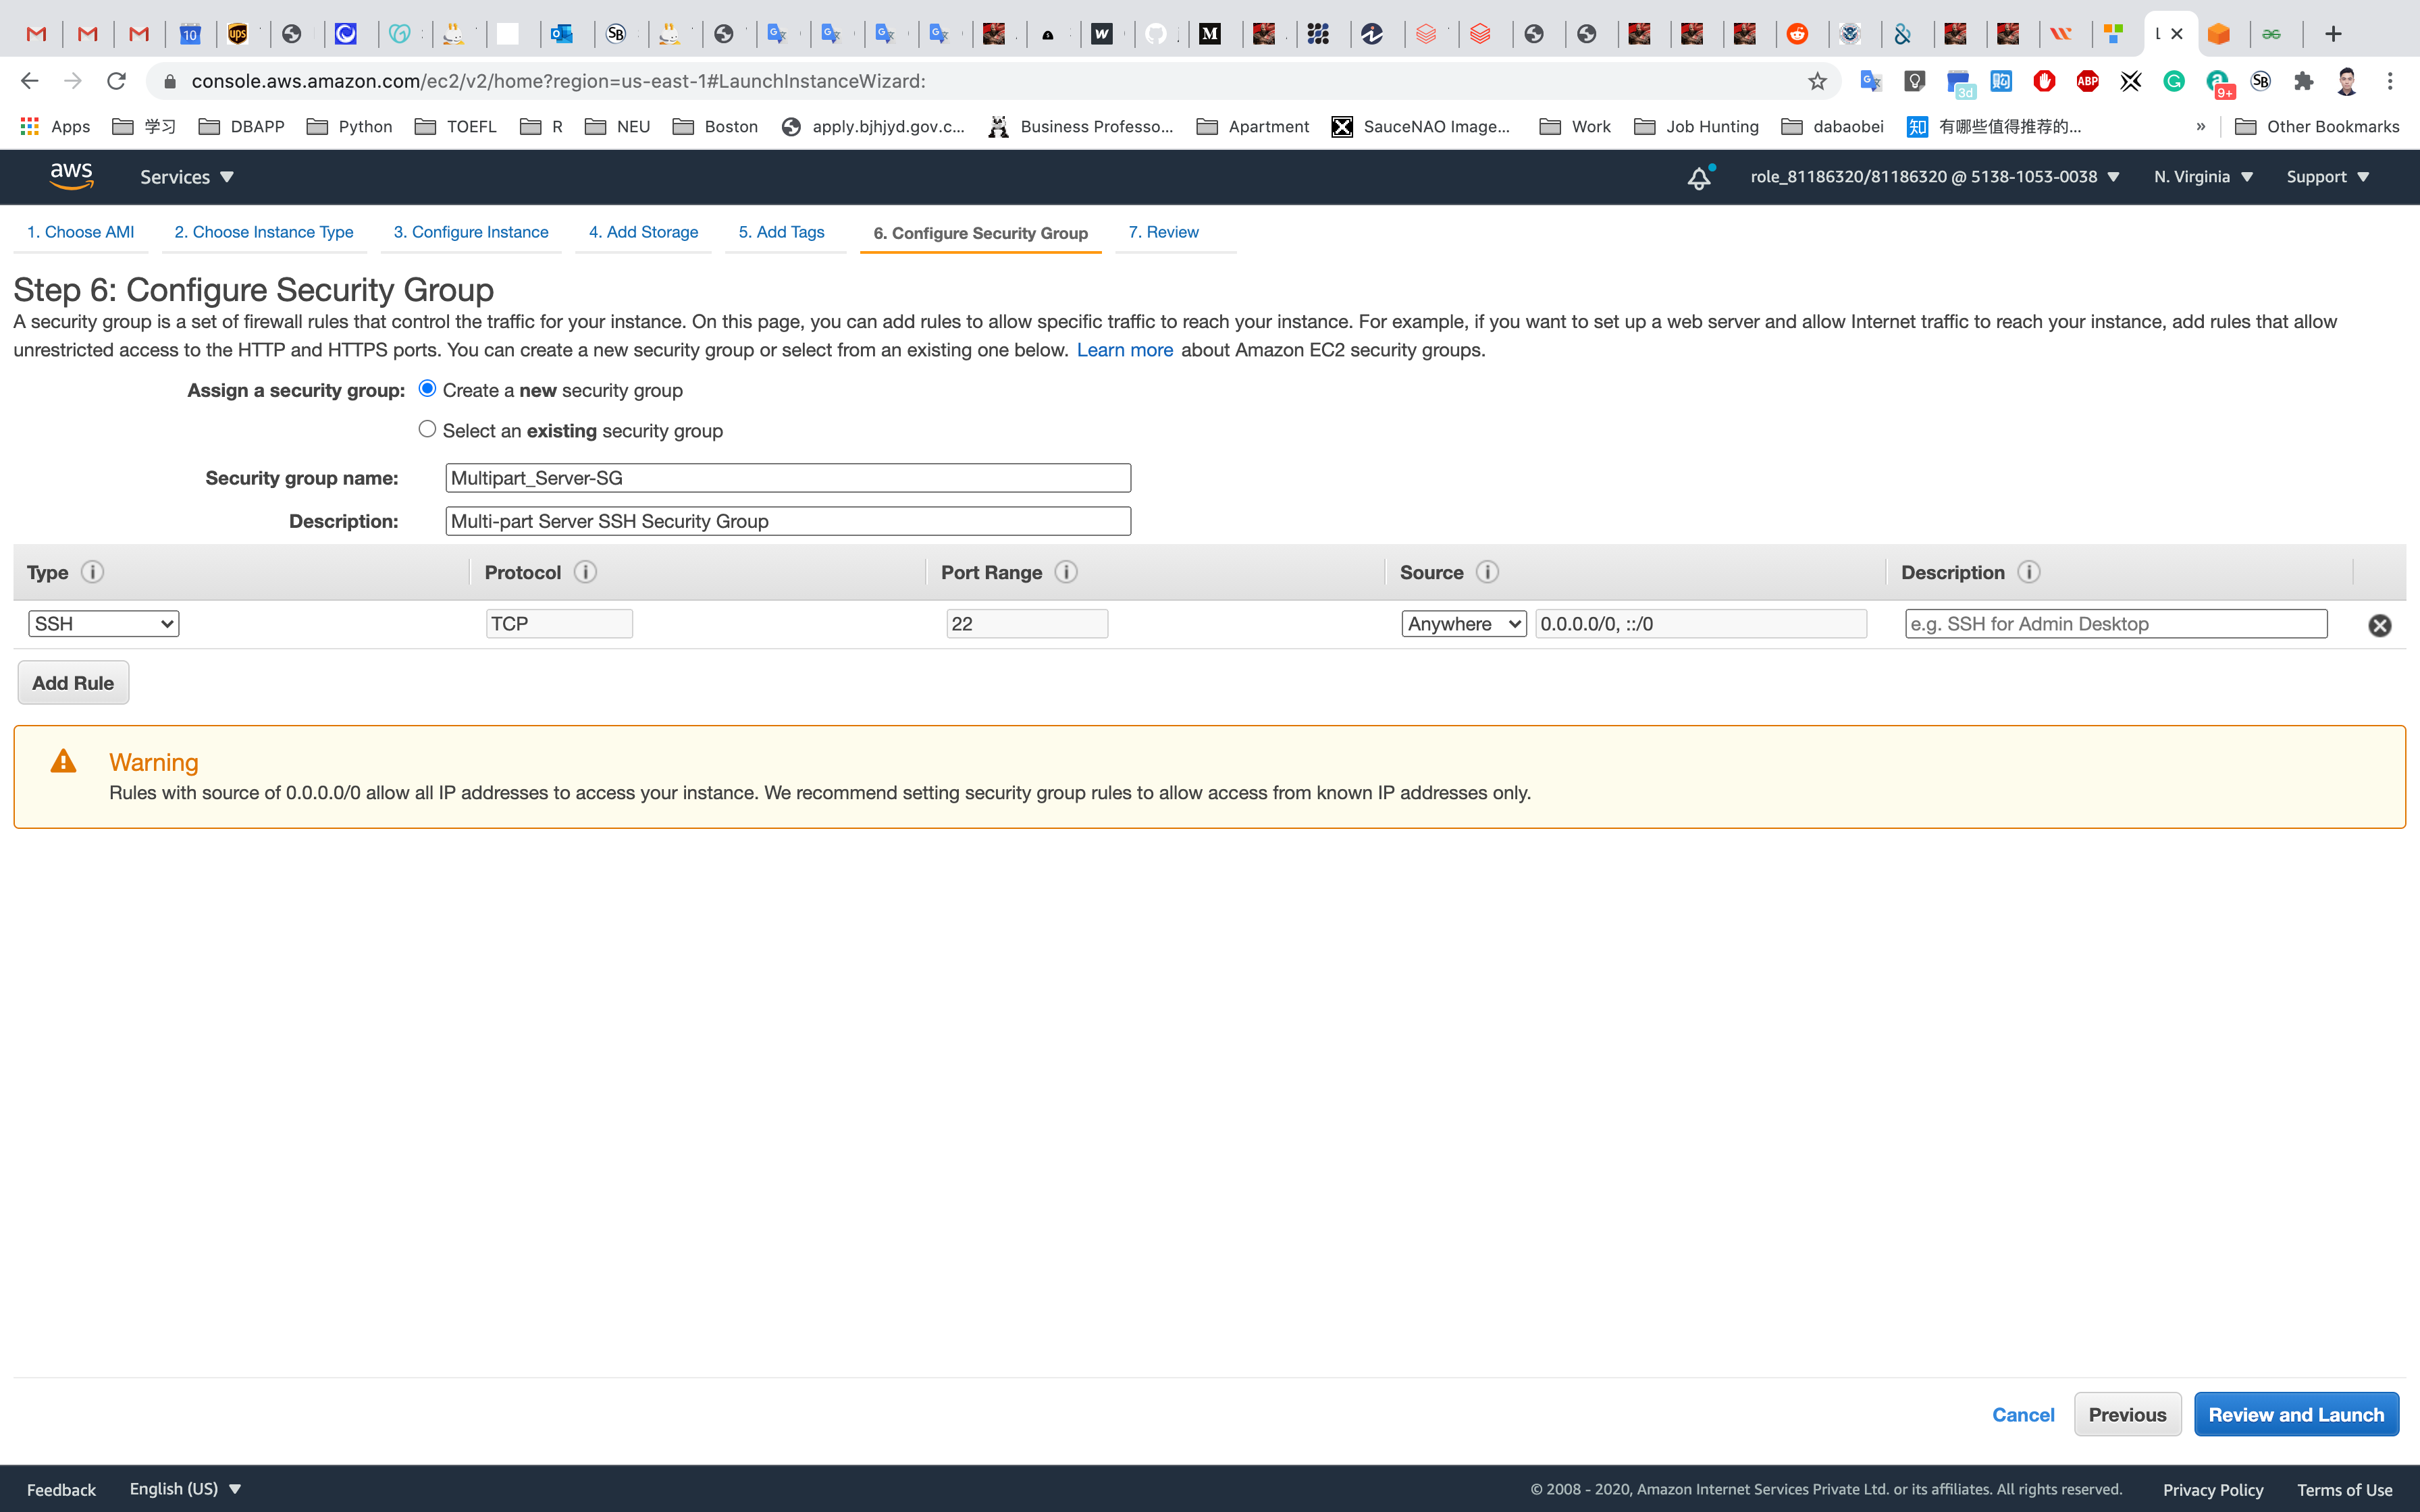Expand the N. Virginia region menu
2420x1512 pixels.
pyautogui.click(x=2203, y=177)
